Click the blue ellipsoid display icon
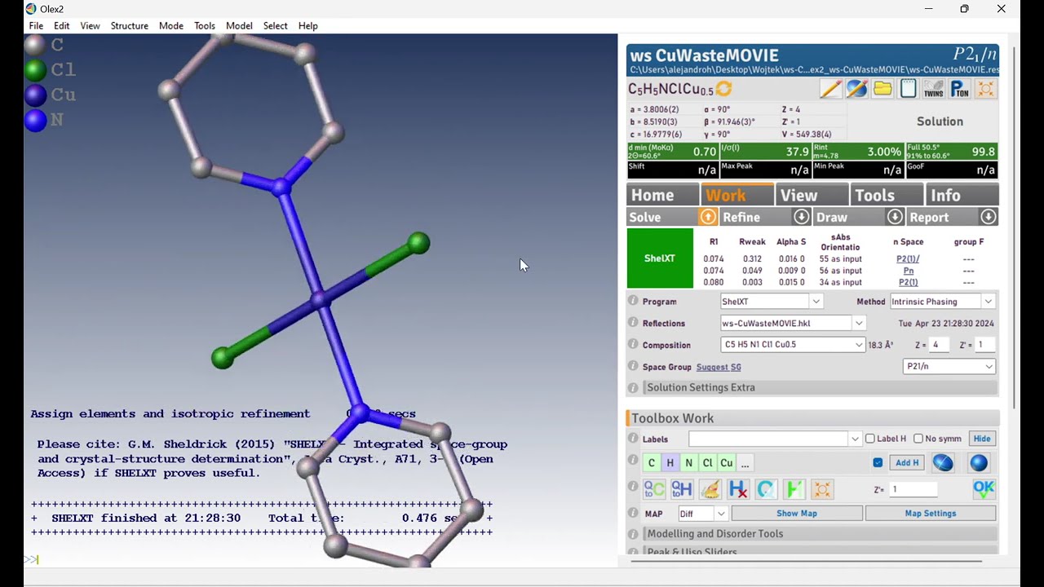The width and height of the screenshot is (1044, 587). click(x=943, y=463)
